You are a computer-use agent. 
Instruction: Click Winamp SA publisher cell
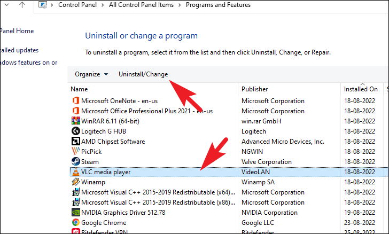pyautogui.click(x=258, y=182)
